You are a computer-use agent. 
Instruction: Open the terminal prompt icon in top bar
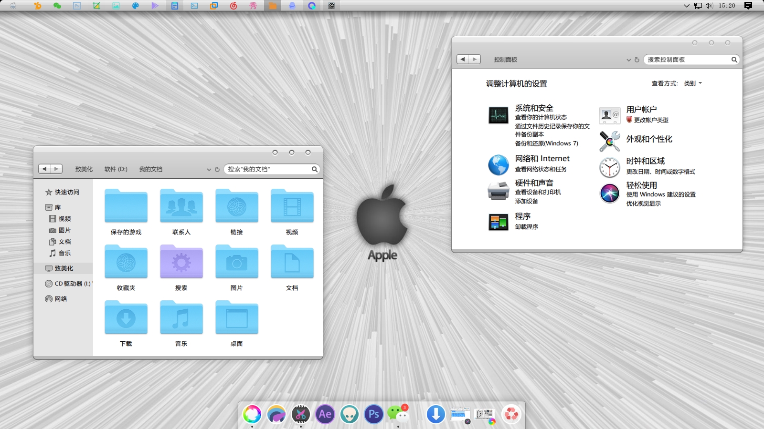(194, 6)
